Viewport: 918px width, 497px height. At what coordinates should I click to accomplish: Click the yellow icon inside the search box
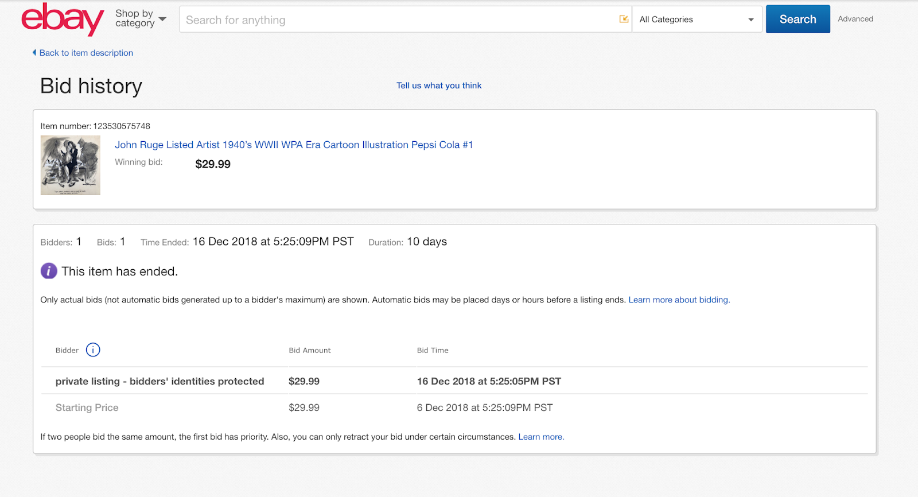tap(624, 19)
